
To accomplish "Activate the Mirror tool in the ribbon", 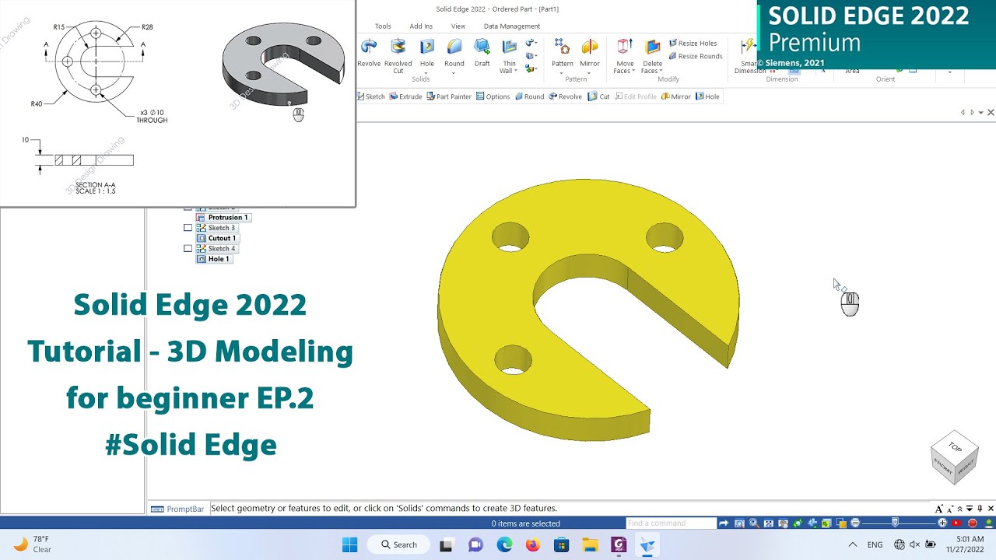I will [x=590, y=53].
